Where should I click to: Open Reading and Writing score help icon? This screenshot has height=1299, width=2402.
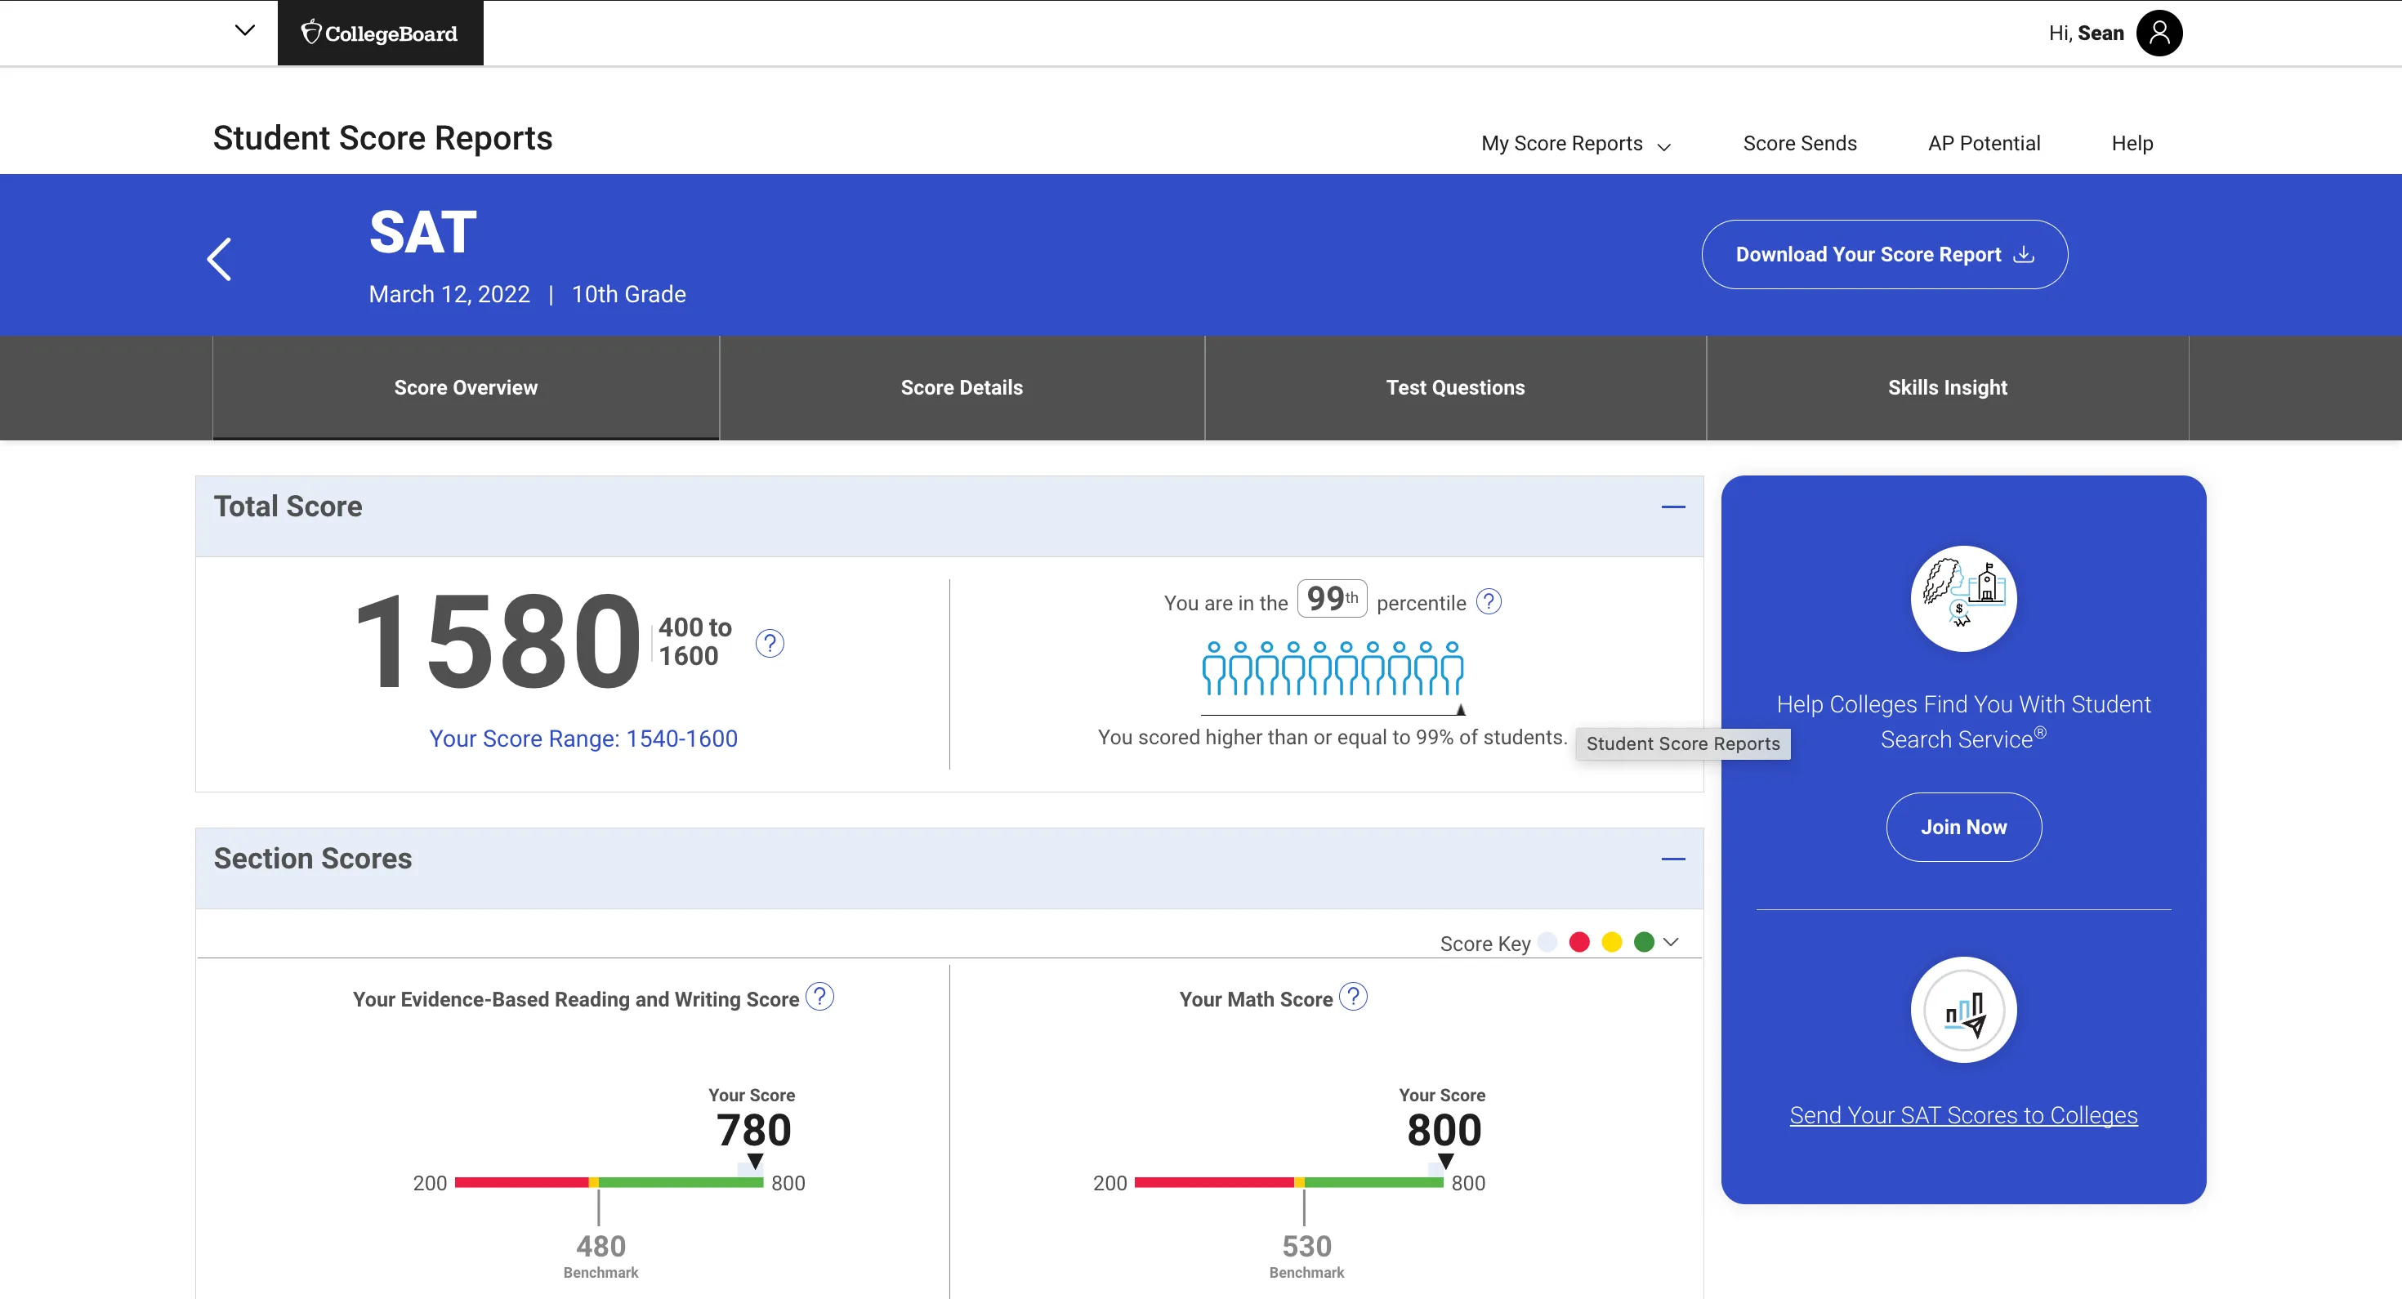pos(819,997)
